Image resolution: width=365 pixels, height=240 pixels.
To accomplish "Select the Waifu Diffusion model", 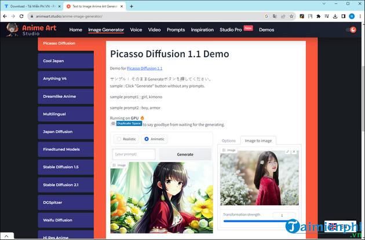I will click(x=66, y=220).
